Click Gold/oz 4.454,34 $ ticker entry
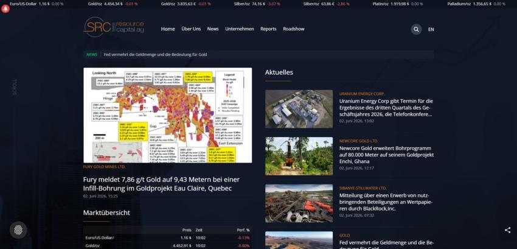This screenshot has width=517, height=249. click(x=113, y=4)
